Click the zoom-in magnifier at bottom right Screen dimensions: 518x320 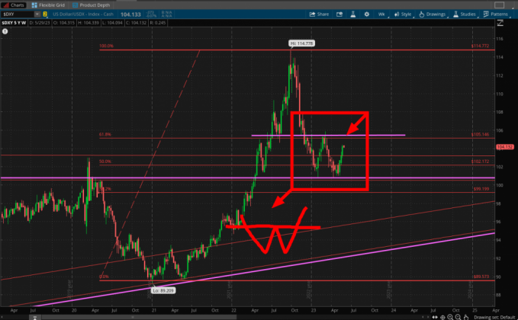[x=451, y=316]
